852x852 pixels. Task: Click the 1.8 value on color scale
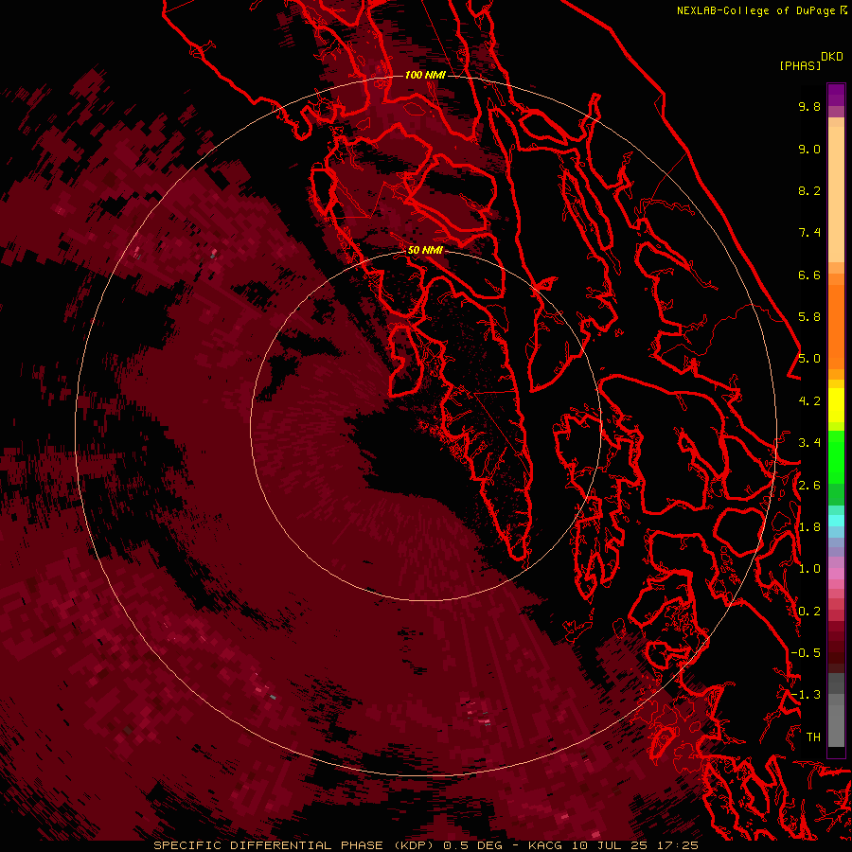(809, 527)
